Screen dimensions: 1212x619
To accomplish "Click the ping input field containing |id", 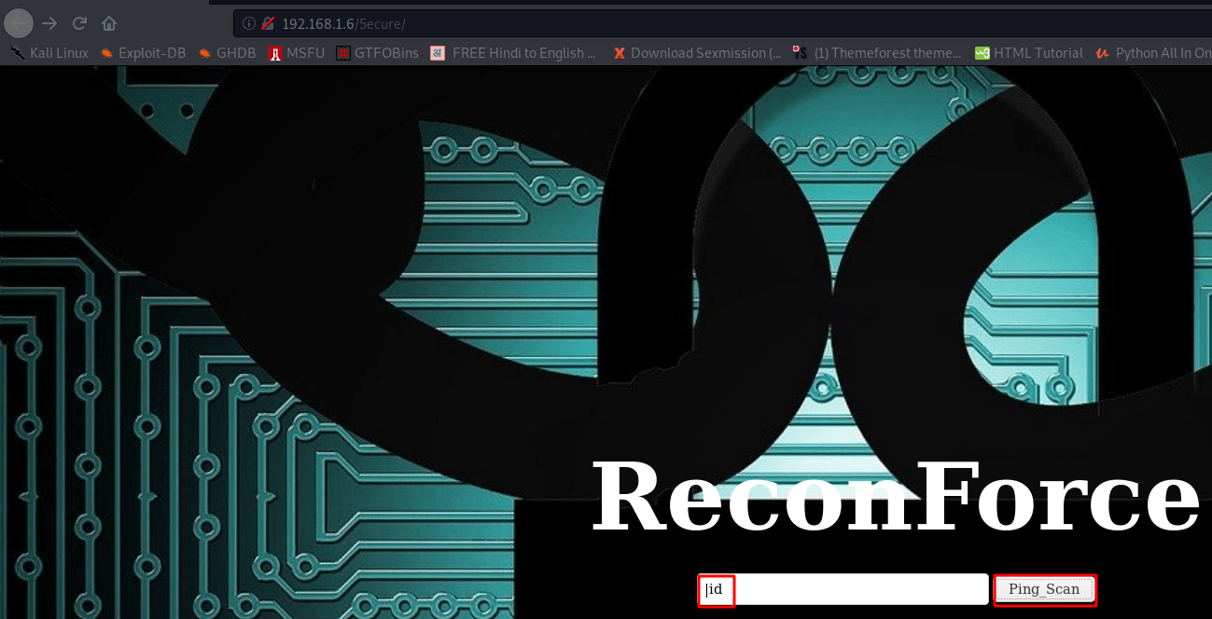I will (x=843, y=589).
